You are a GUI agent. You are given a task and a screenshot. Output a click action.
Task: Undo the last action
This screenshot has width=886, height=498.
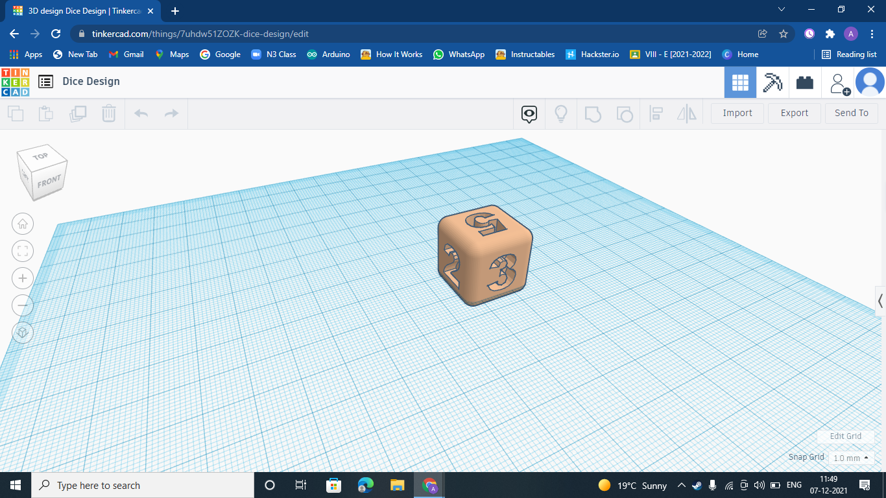(141, 114)
